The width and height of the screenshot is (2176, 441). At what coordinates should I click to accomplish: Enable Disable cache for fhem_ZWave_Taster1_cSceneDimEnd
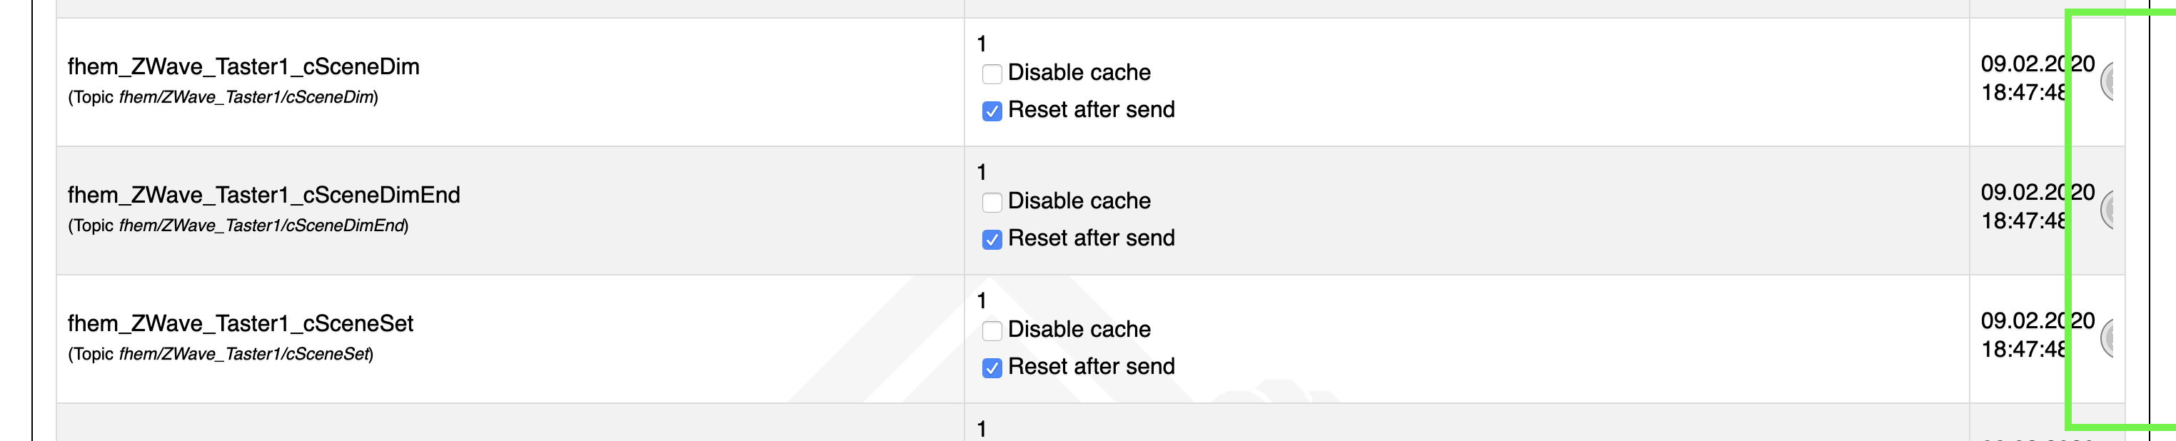pos(992,202)
